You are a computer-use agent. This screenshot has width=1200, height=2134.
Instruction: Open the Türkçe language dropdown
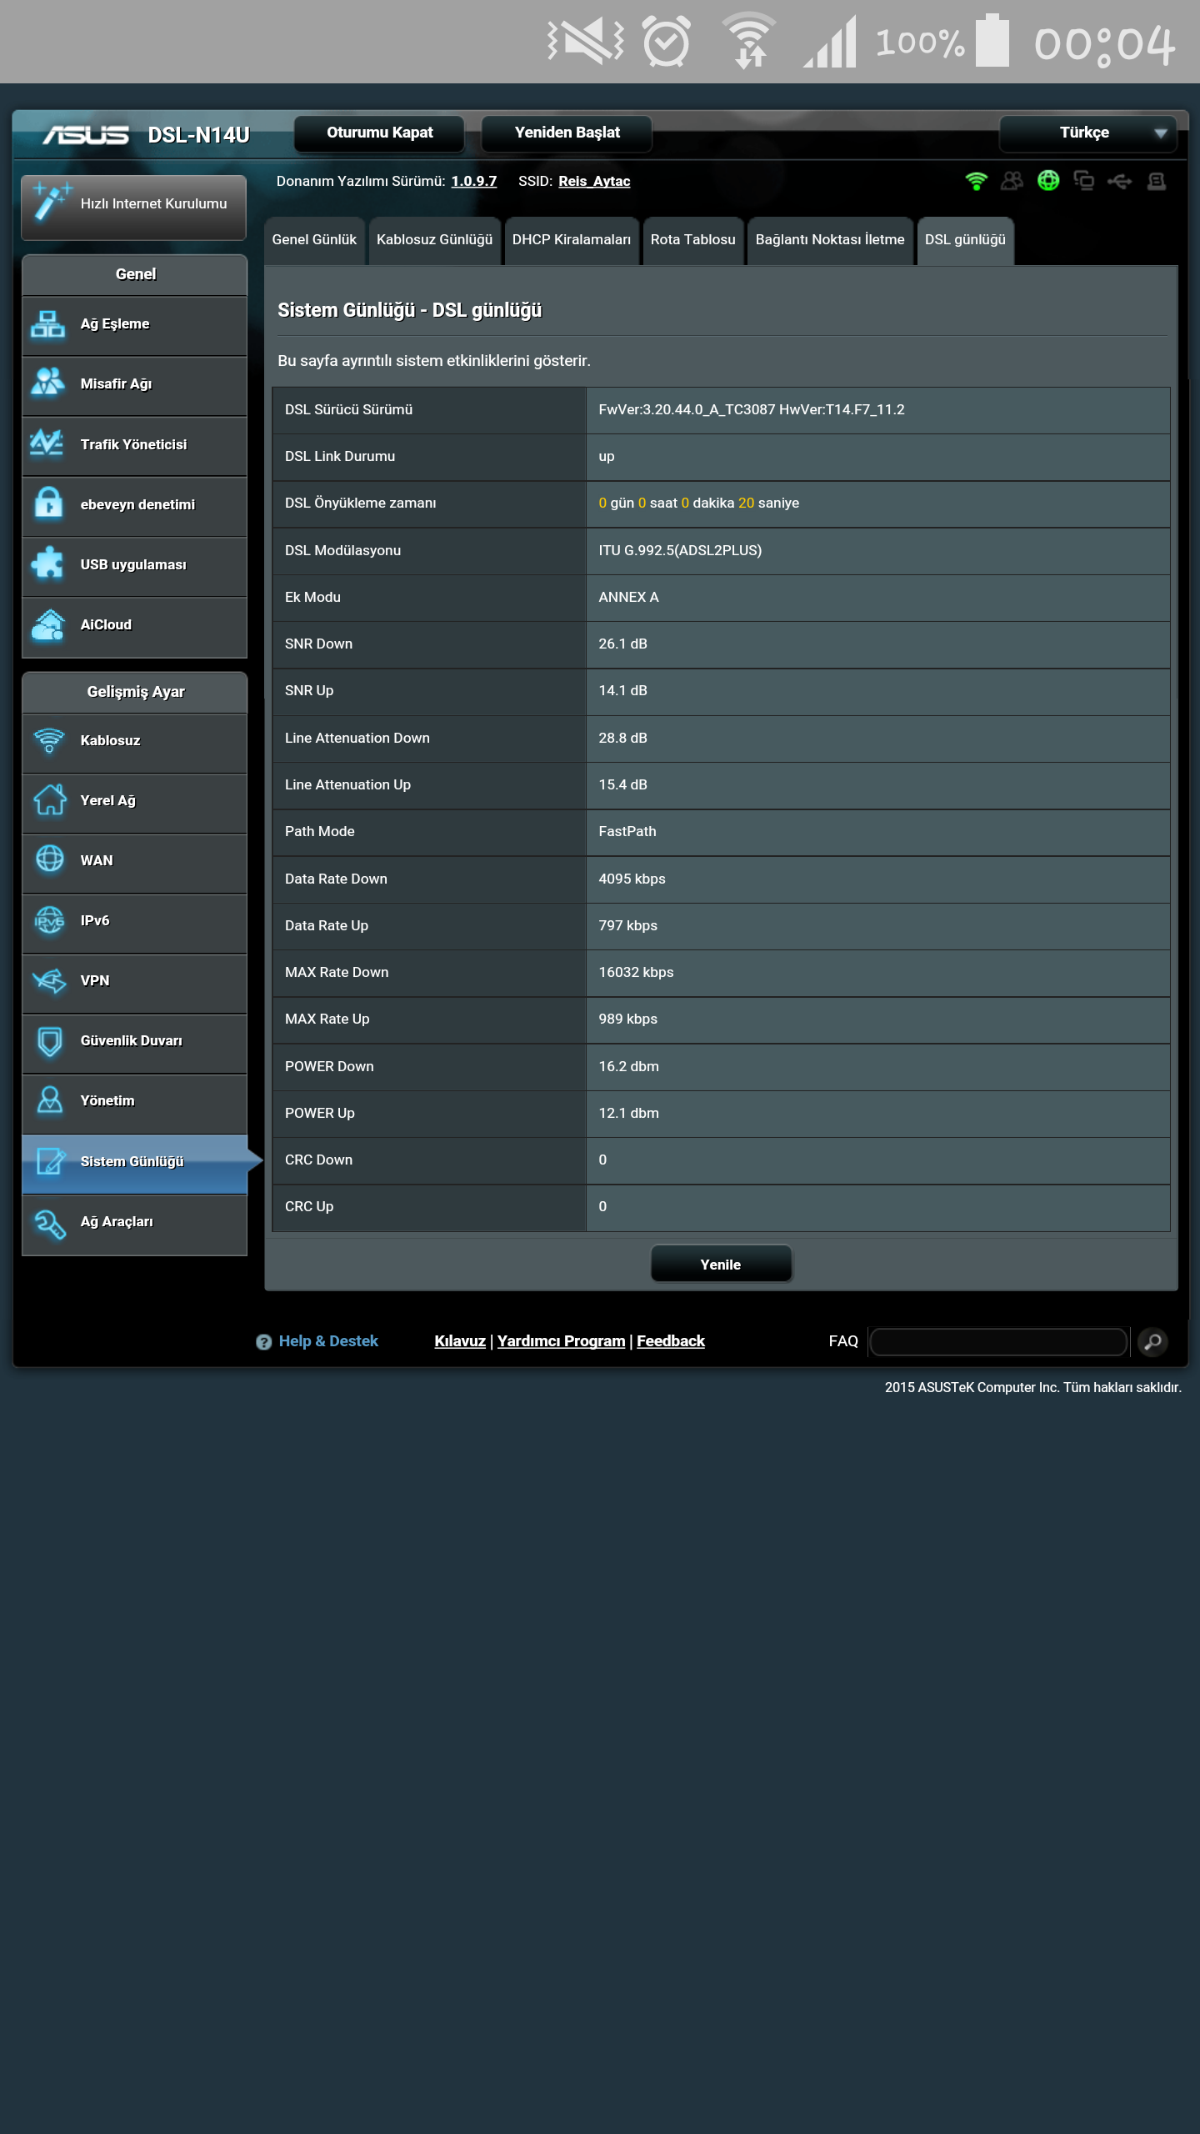(1087, 133)
